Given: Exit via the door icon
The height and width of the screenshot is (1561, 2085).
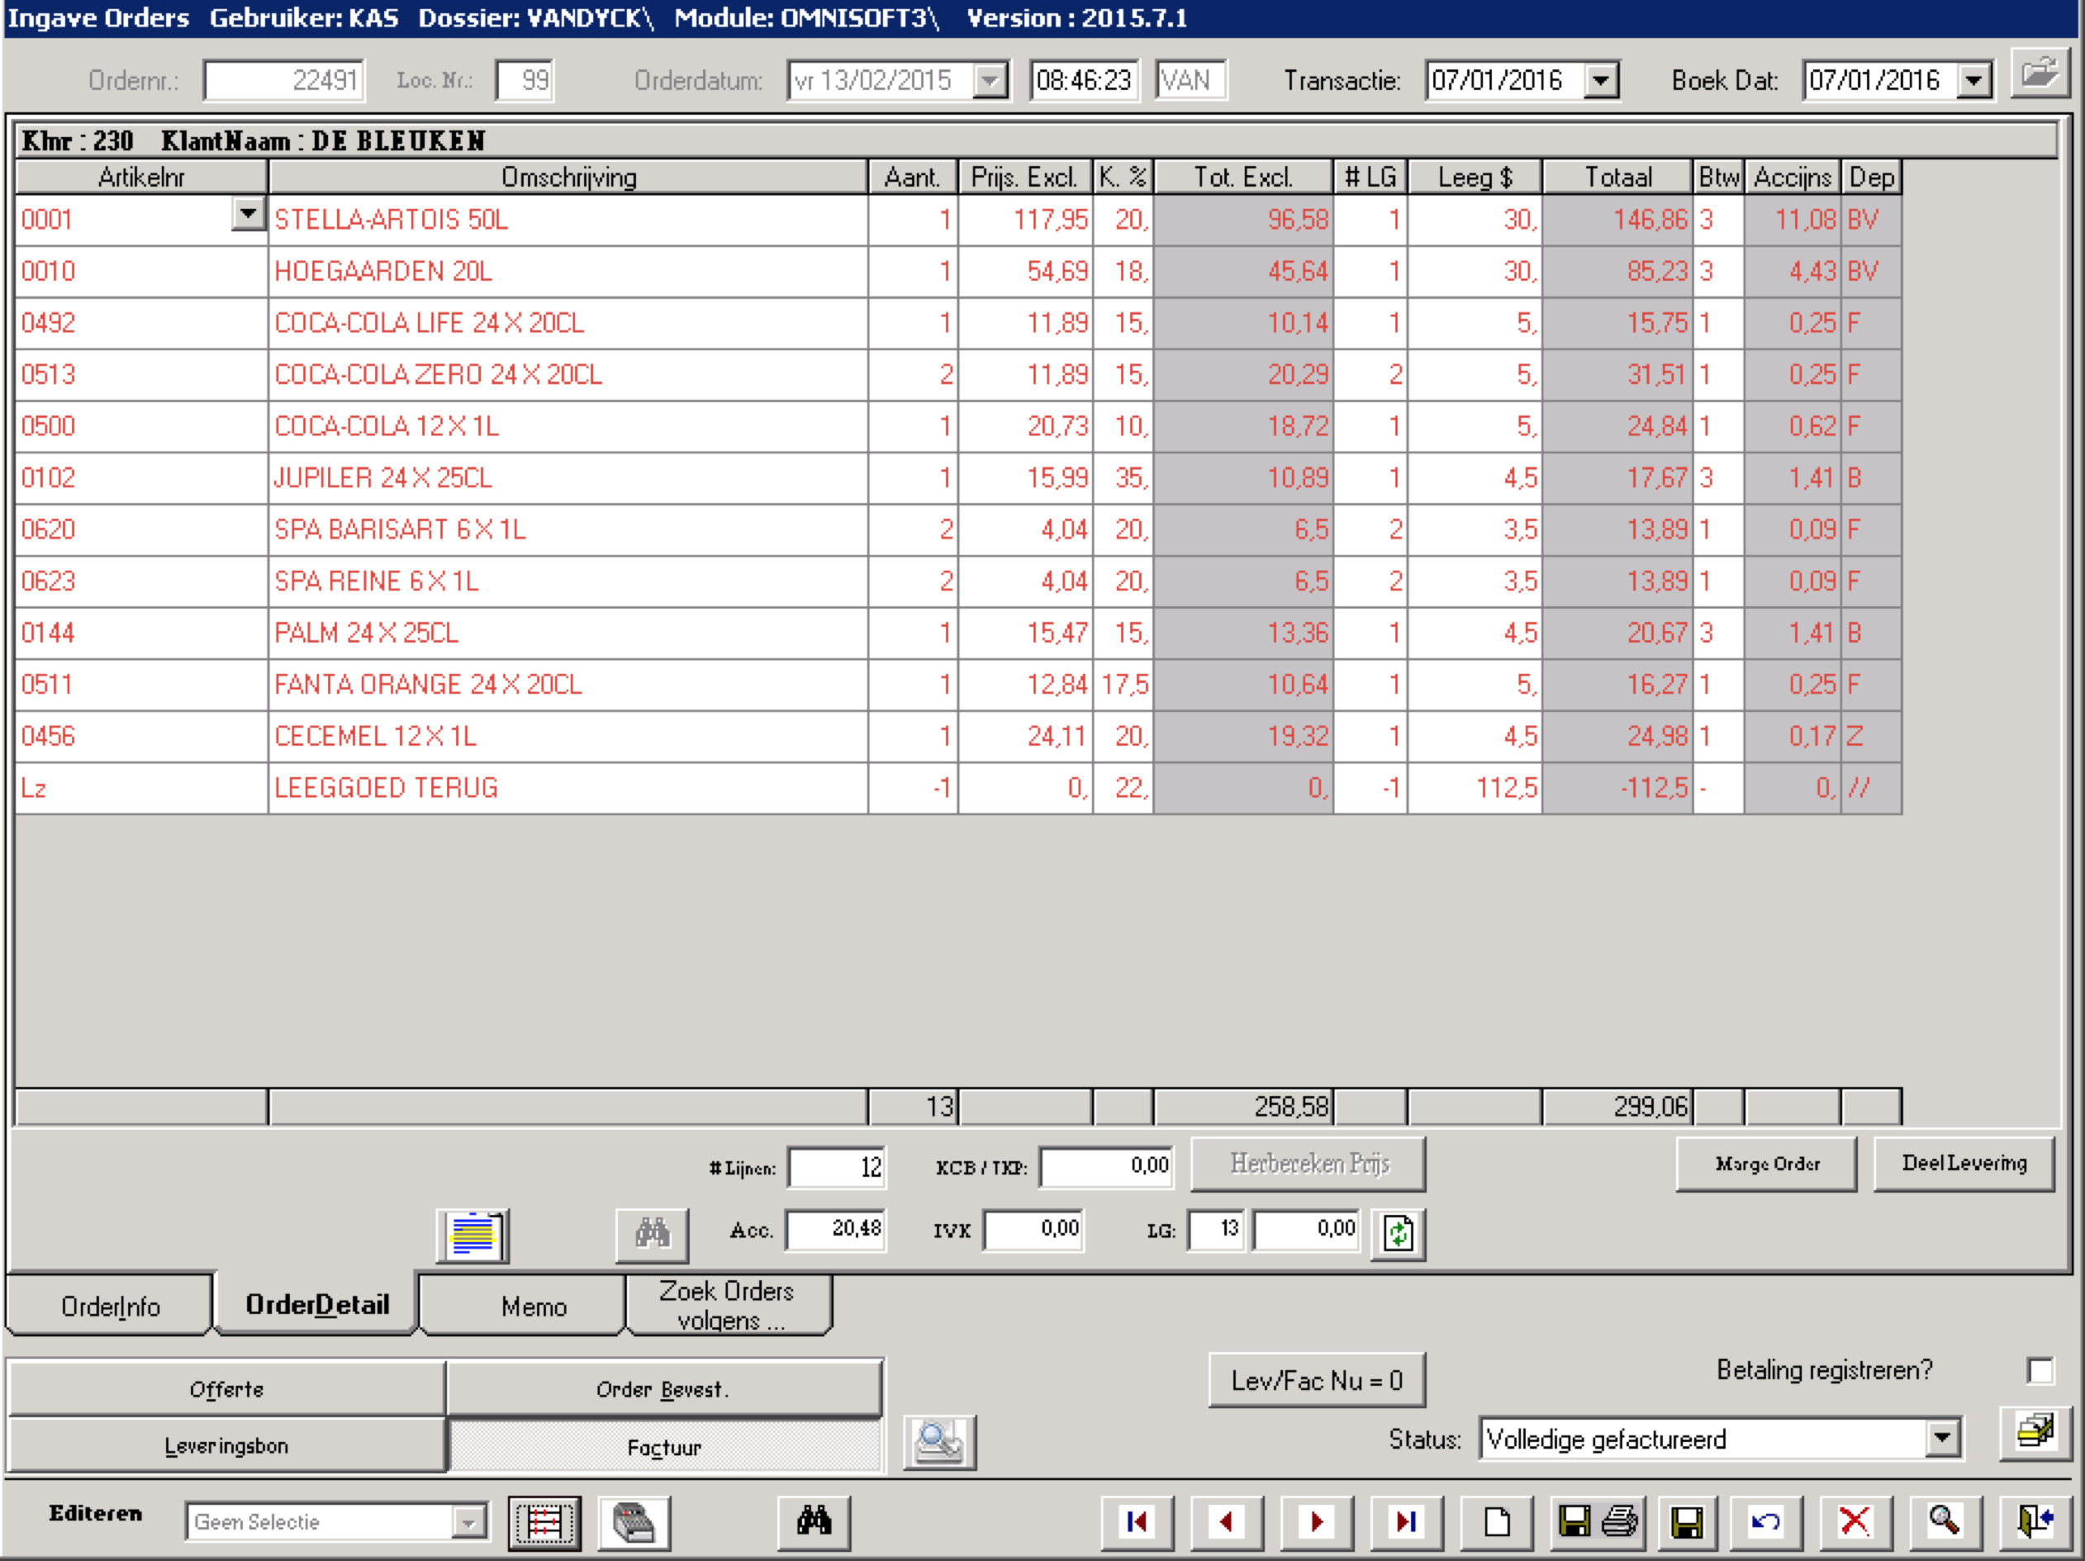Looking at the screenshot, I should tap(2035, 1521).
